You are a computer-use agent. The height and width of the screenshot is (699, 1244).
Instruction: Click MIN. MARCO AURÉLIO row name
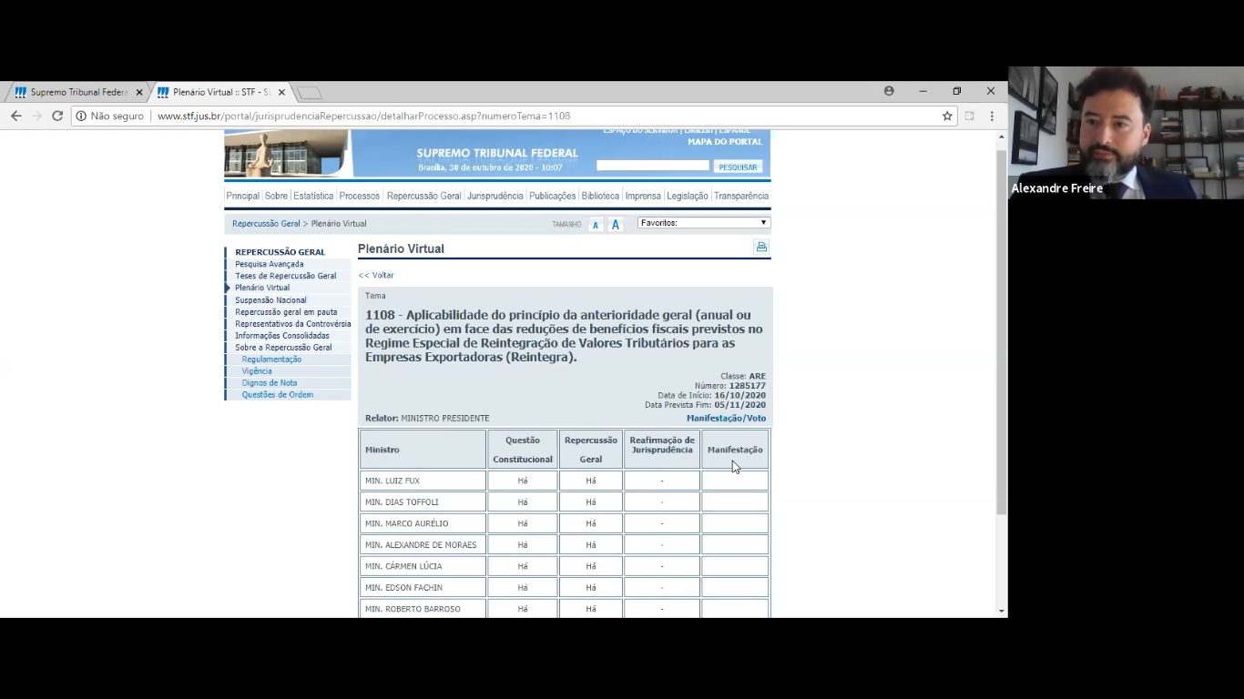click(x=406, y=523)
